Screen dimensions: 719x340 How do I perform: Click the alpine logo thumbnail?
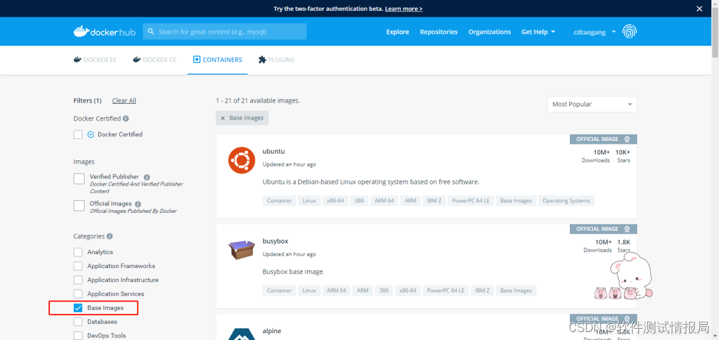click(x=242, y=334)
